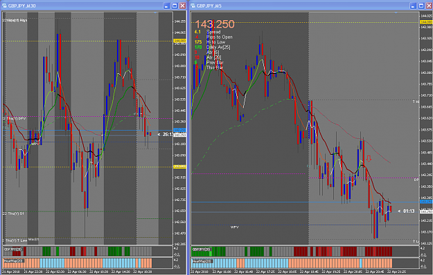Click HeatMap(20) indicator label in M5 window

(x=202, y=260)
